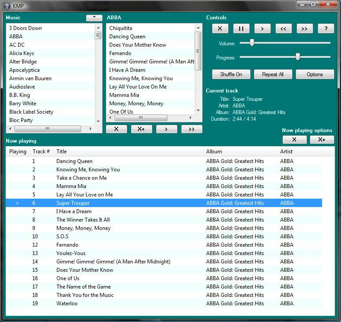Viewport: 341px width, 322px height.
Task: Skip to previous track with << button
Action: [x=283, y=29]
